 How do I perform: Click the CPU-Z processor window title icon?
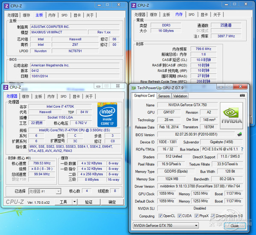click(x=6, y=87)
